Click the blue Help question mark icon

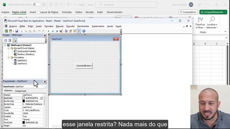(84, 31)
